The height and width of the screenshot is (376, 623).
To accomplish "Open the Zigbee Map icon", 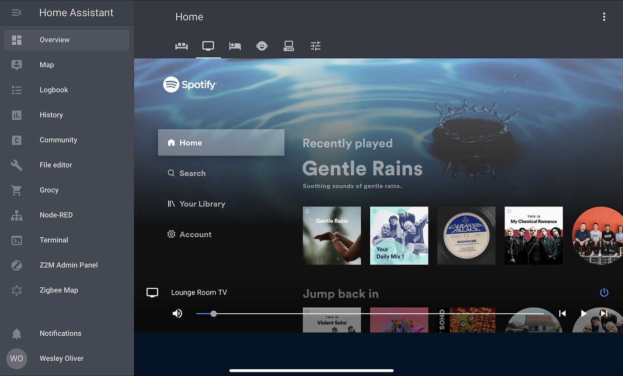I will (x=17, y=290).
